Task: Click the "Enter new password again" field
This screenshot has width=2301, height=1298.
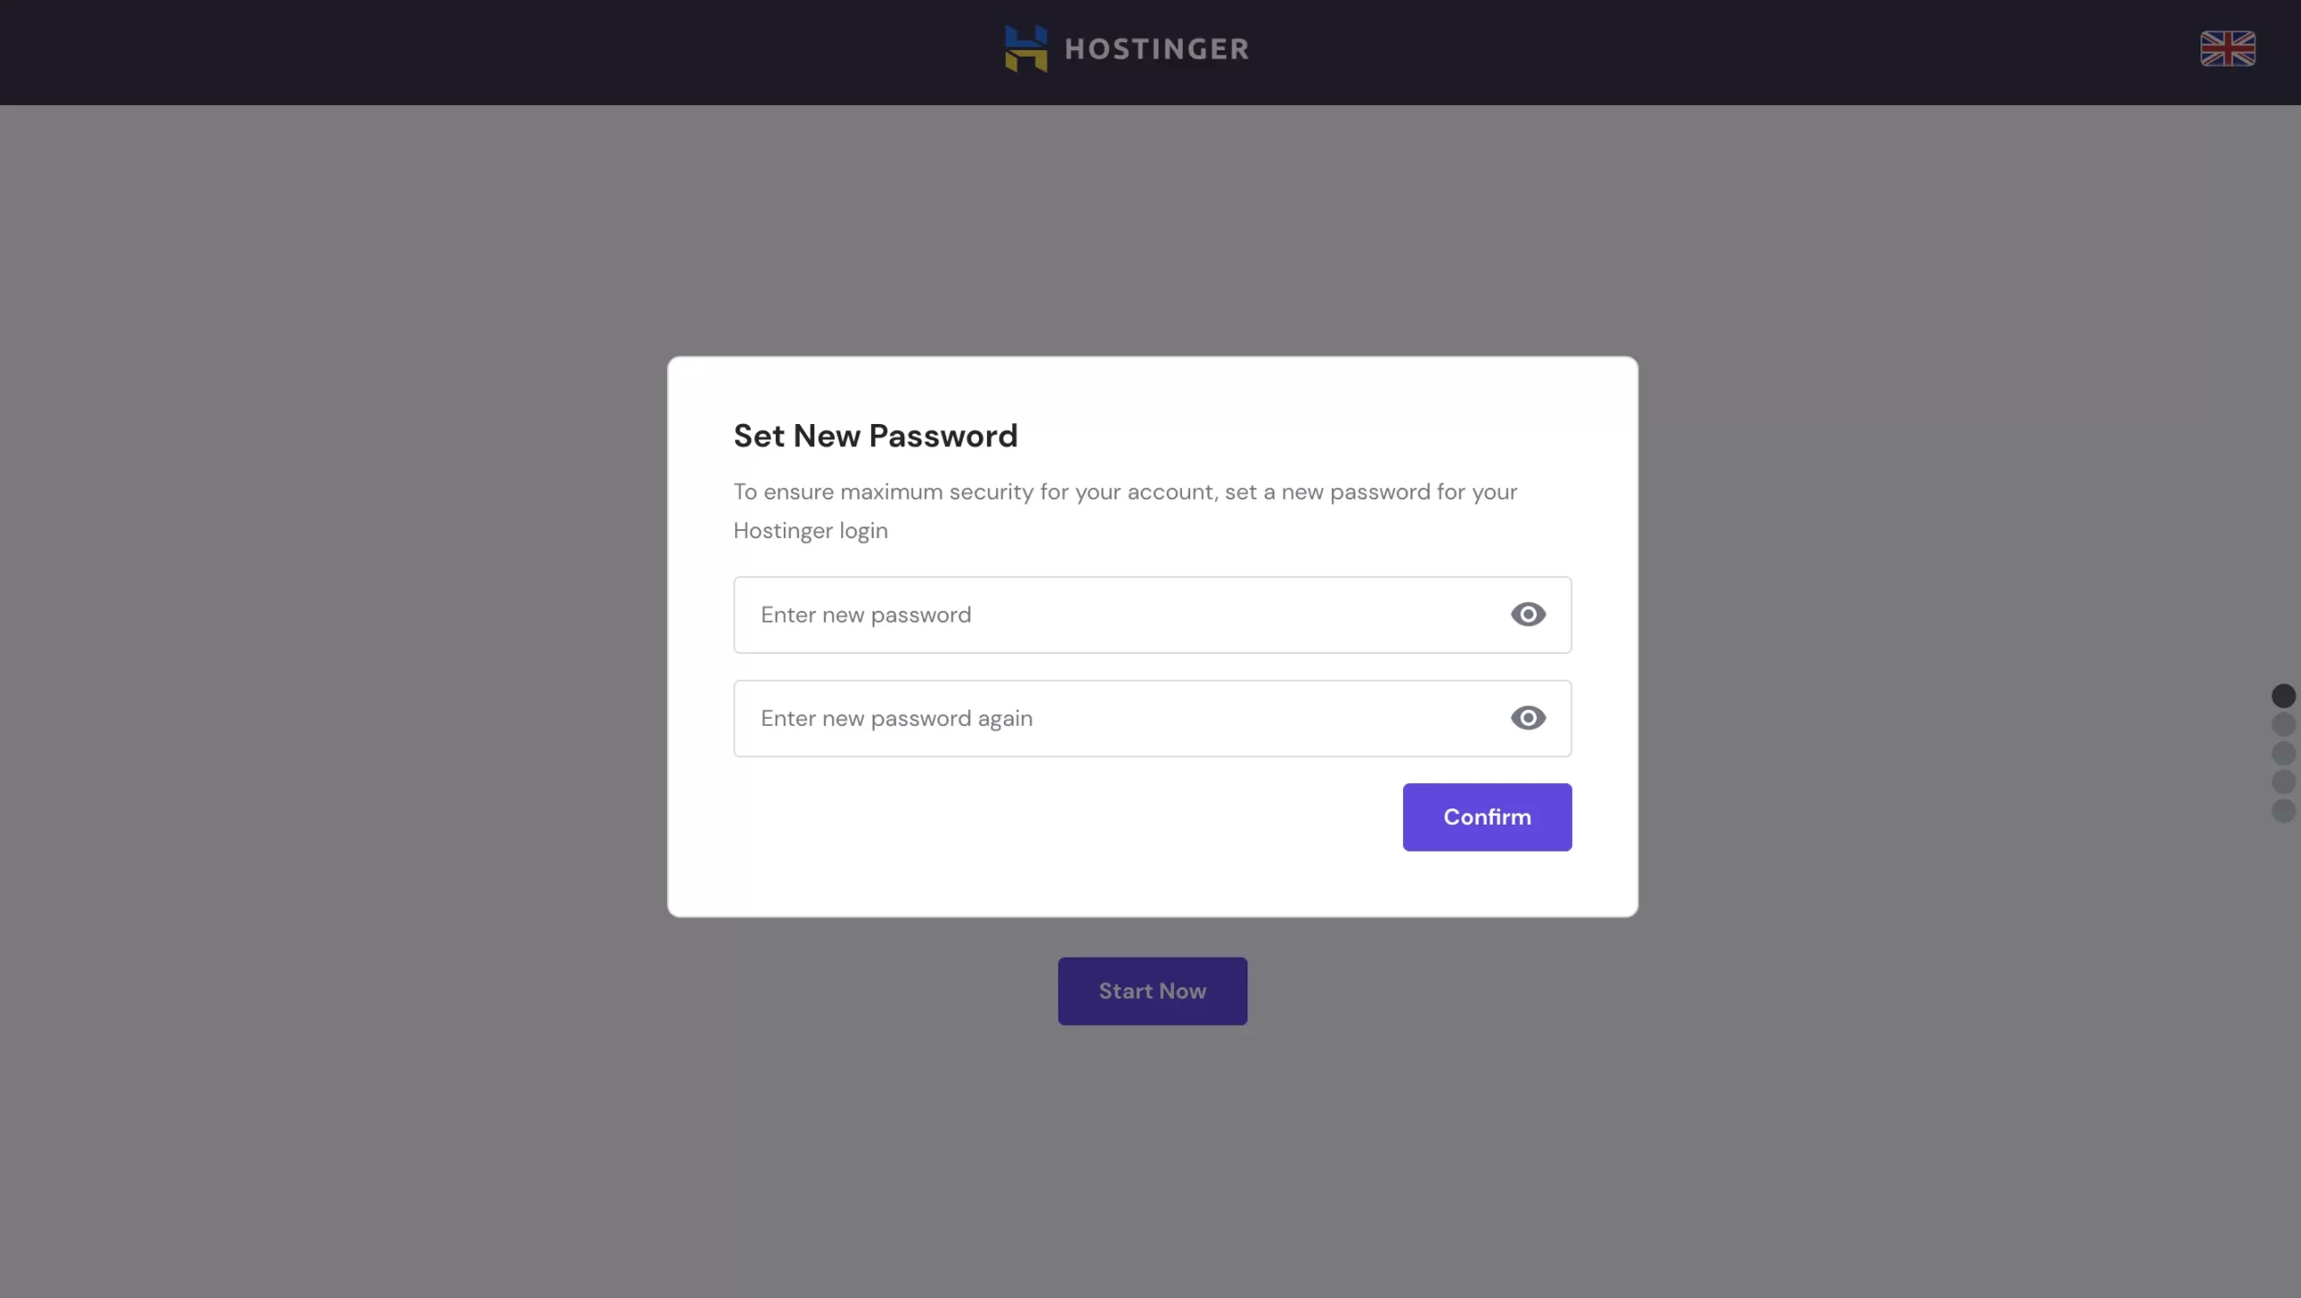Action: coord(1115,718)
